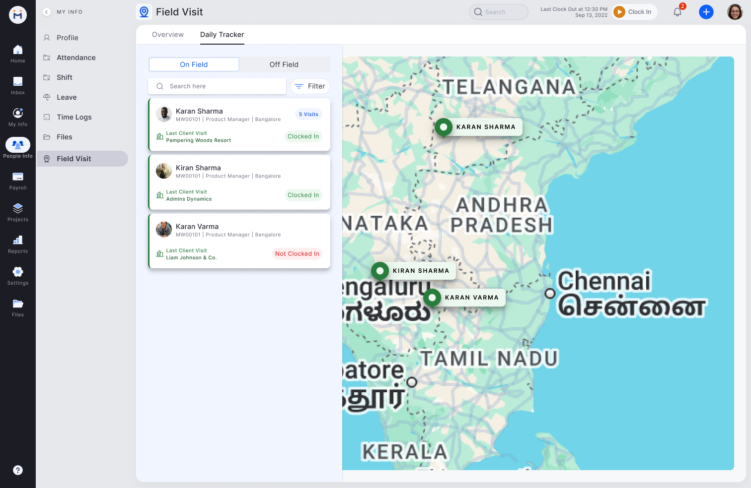Open the Reports sidebar icon

pos(18,241)
